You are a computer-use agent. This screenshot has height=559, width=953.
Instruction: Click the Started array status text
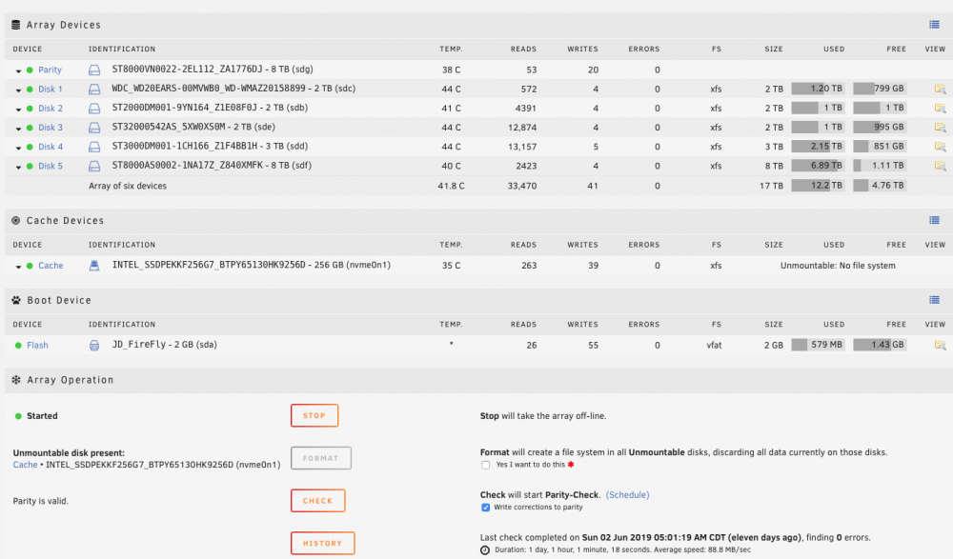click(42, 416)
